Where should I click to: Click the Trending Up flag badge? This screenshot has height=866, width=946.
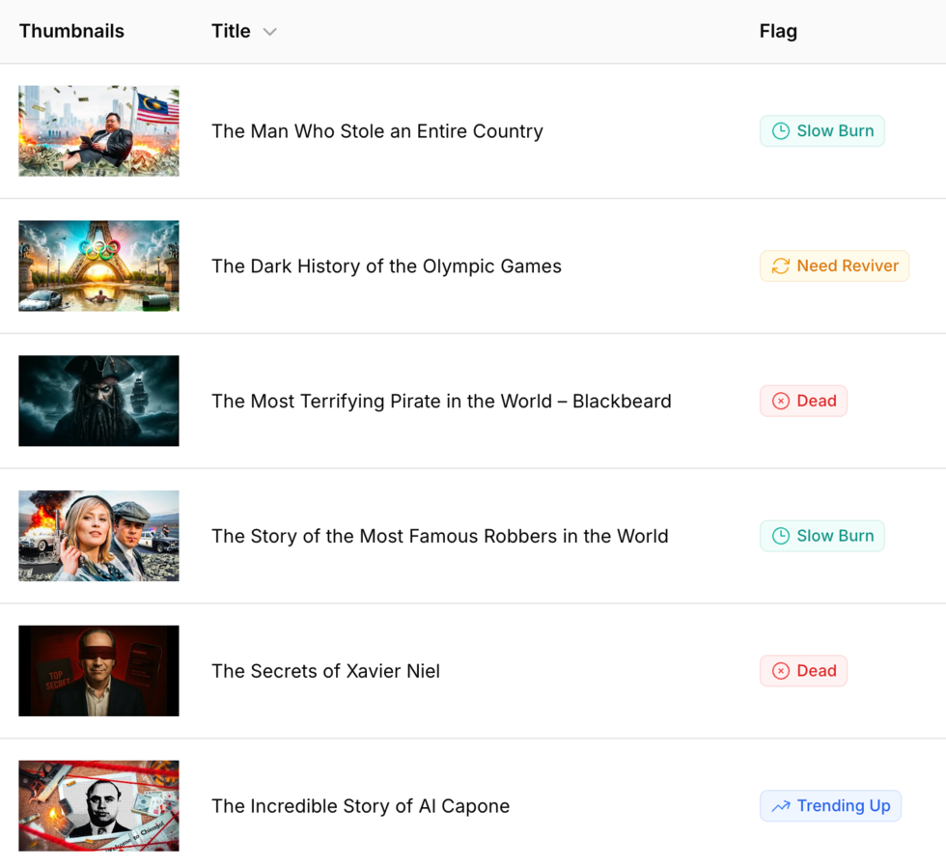pyautogui.click(x=830, y=806)
